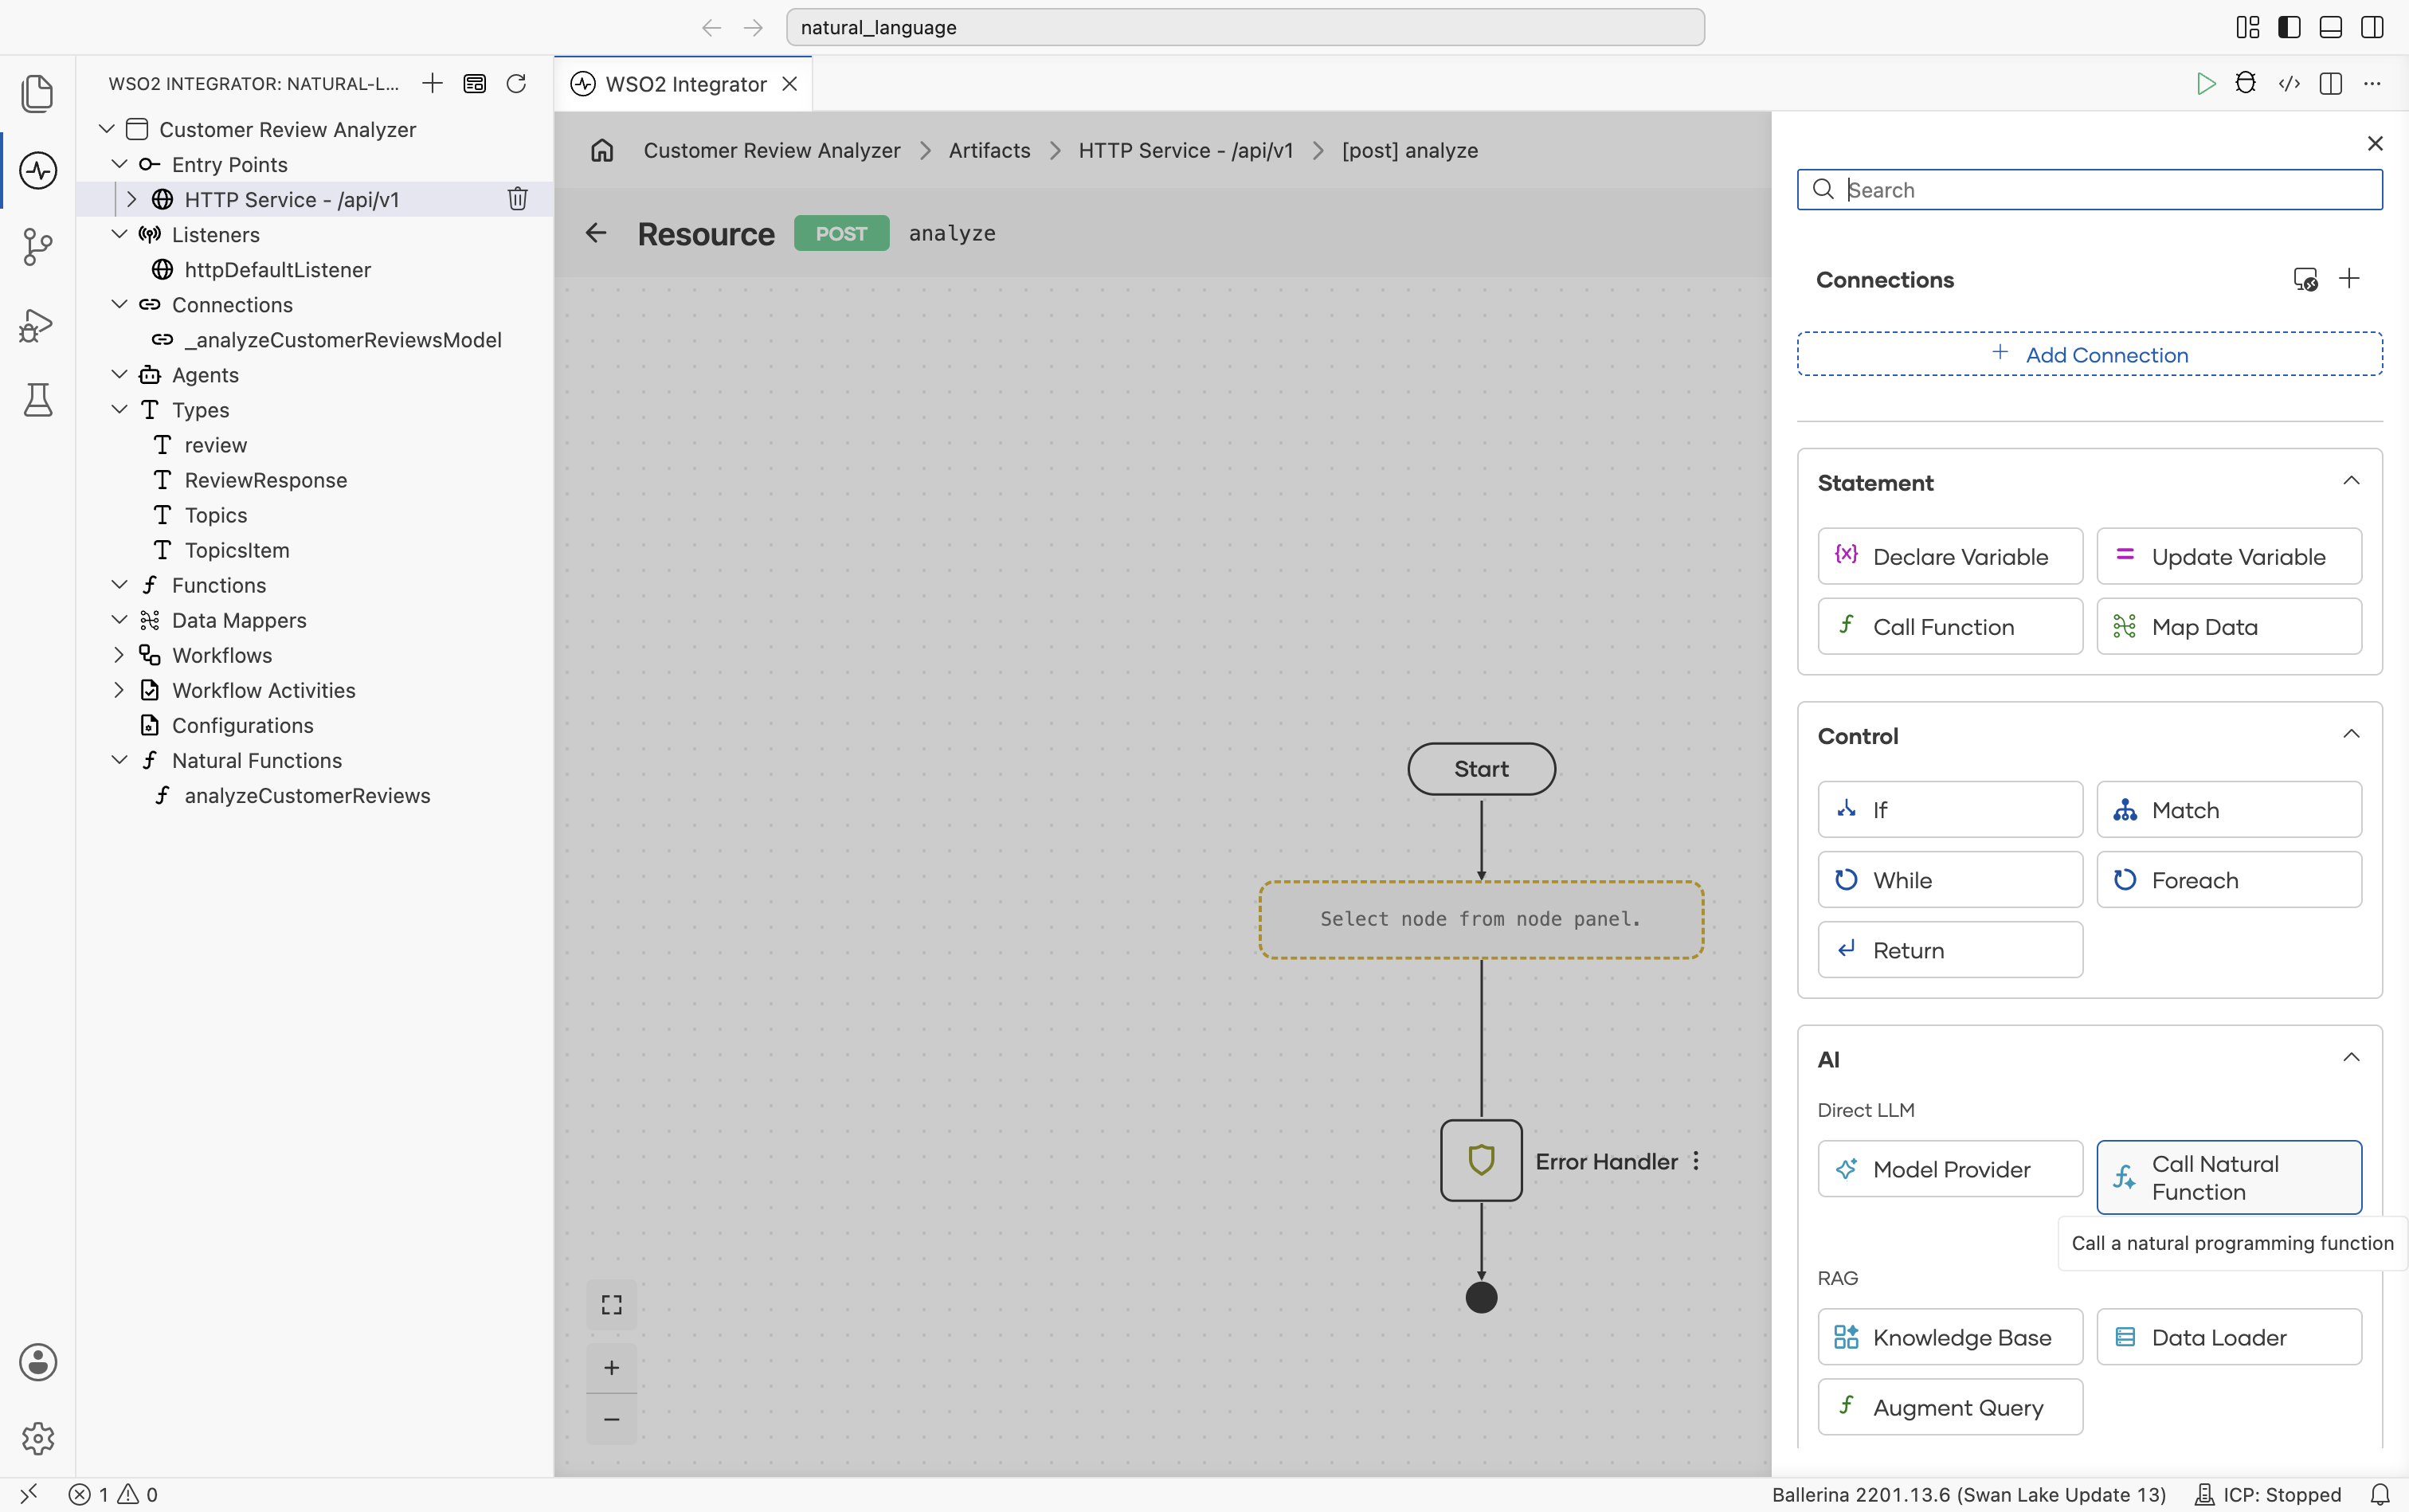Click the refresh icon in sidebar header
The width and height of the screenshot is (2409, 1512).
tap(517, 84)
